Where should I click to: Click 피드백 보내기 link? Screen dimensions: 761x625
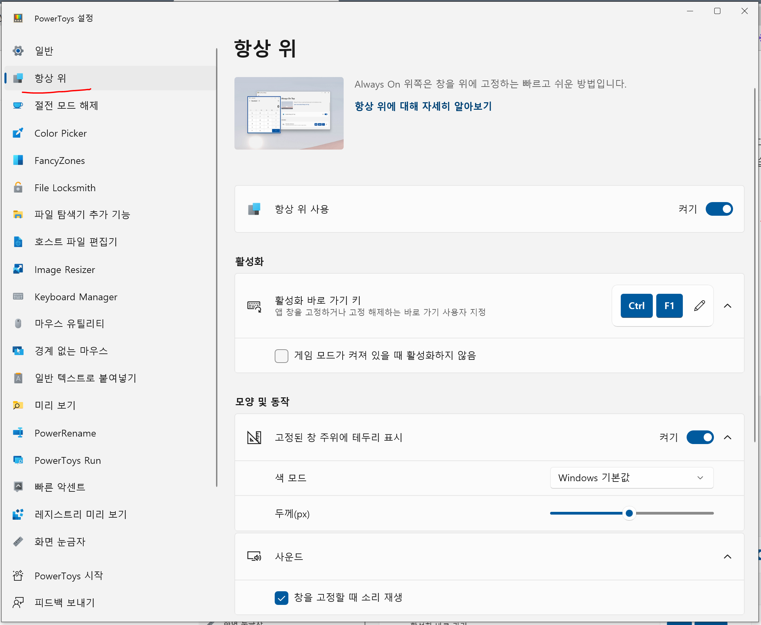pos(110,602)
